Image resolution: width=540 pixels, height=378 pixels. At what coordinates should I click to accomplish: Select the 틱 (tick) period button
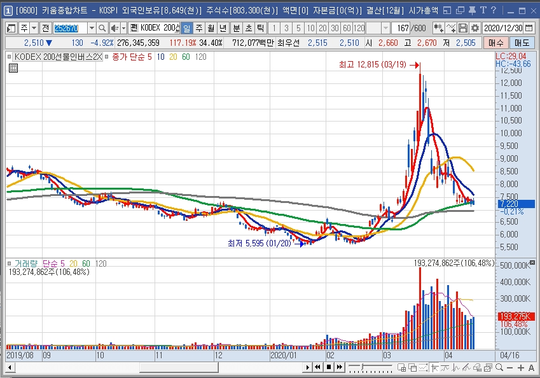(260, 28)
